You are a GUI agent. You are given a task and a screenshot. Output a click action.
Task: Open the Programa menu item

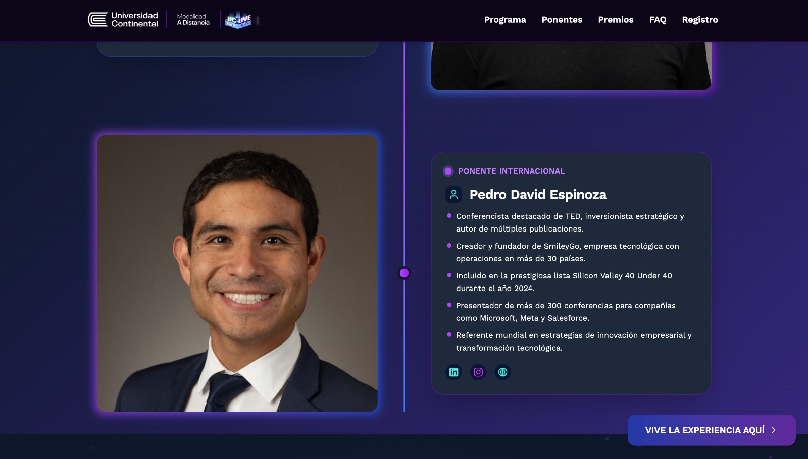(x=505, y=20)
